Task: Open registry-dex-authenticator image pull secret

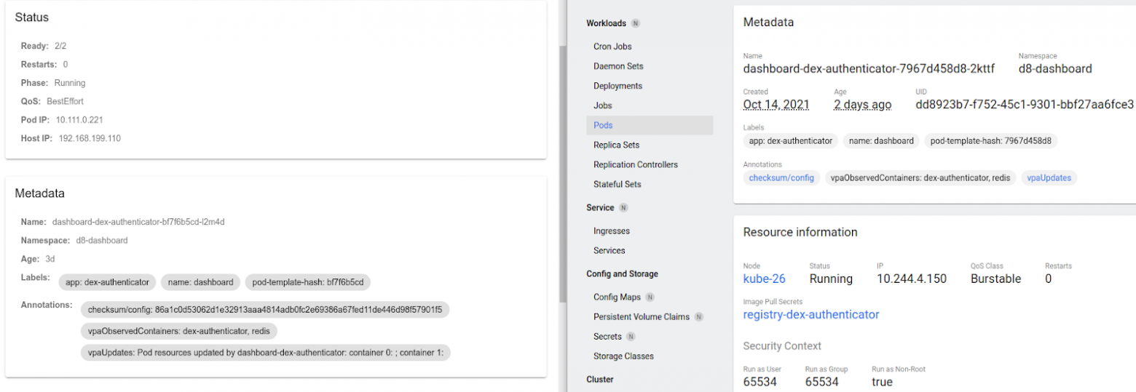Action: [810, 314]
